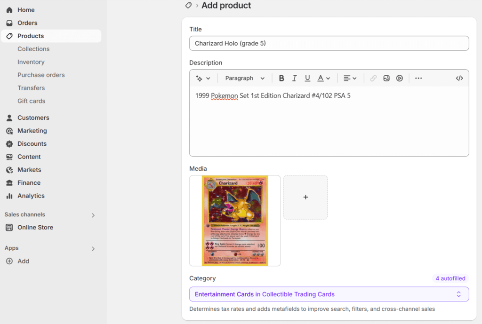Open Discounts label in sidebar
482x324 pixels.
click(x=32, y=144)
